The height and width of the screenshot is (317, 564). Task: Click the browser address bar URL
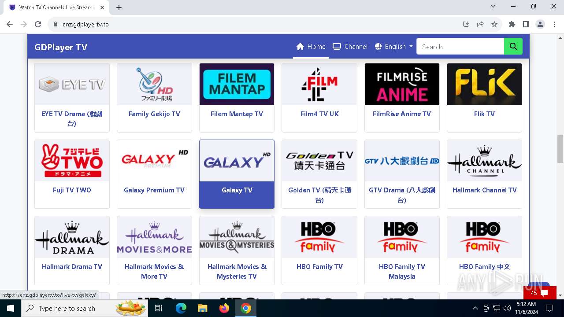[x=85, y=24]
